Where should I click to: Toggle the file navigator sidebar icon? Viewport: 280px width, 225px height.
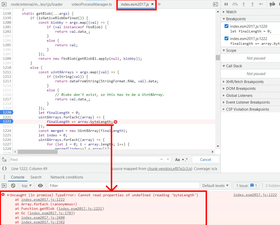click(4, 4)
